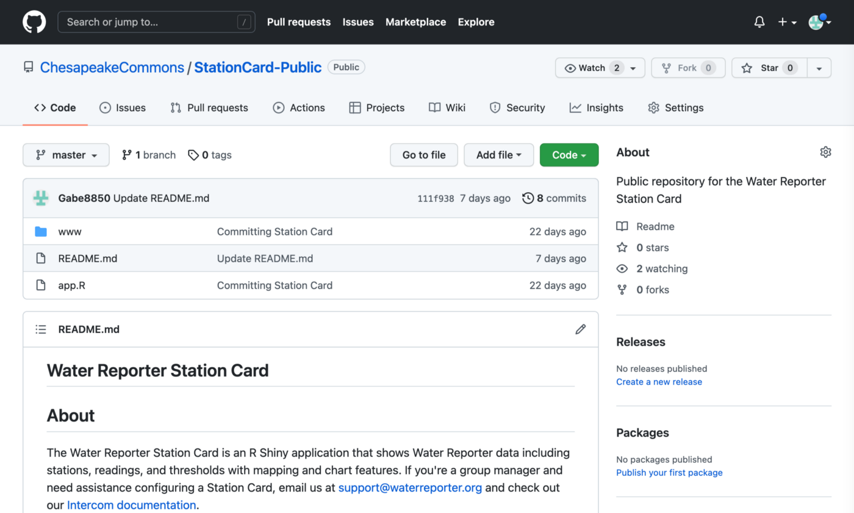Image resolution: width=854 pixels, height=513 pixels.
Task: Open Gabe8850 author name link
Action: (84, 198)
